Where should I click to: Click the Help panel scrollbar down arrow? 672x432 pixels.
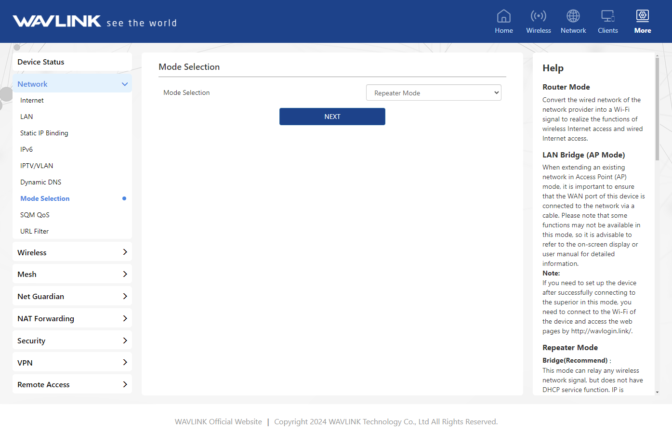(657, 392)
